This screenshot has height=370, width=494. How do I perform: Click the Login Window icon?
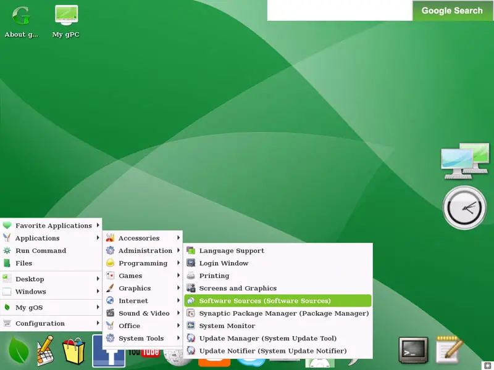(x=191, y=263)
